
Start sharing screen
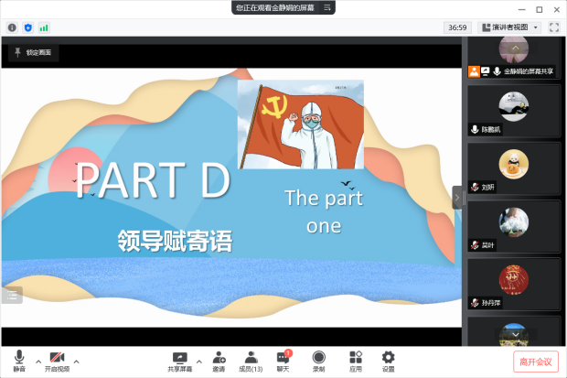coord(180,361)
